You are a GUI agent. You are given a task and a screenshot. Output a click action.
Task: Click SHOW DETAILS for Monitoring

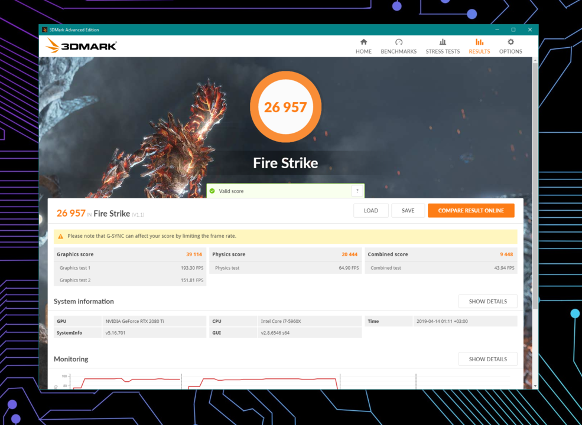coord(487,359)
